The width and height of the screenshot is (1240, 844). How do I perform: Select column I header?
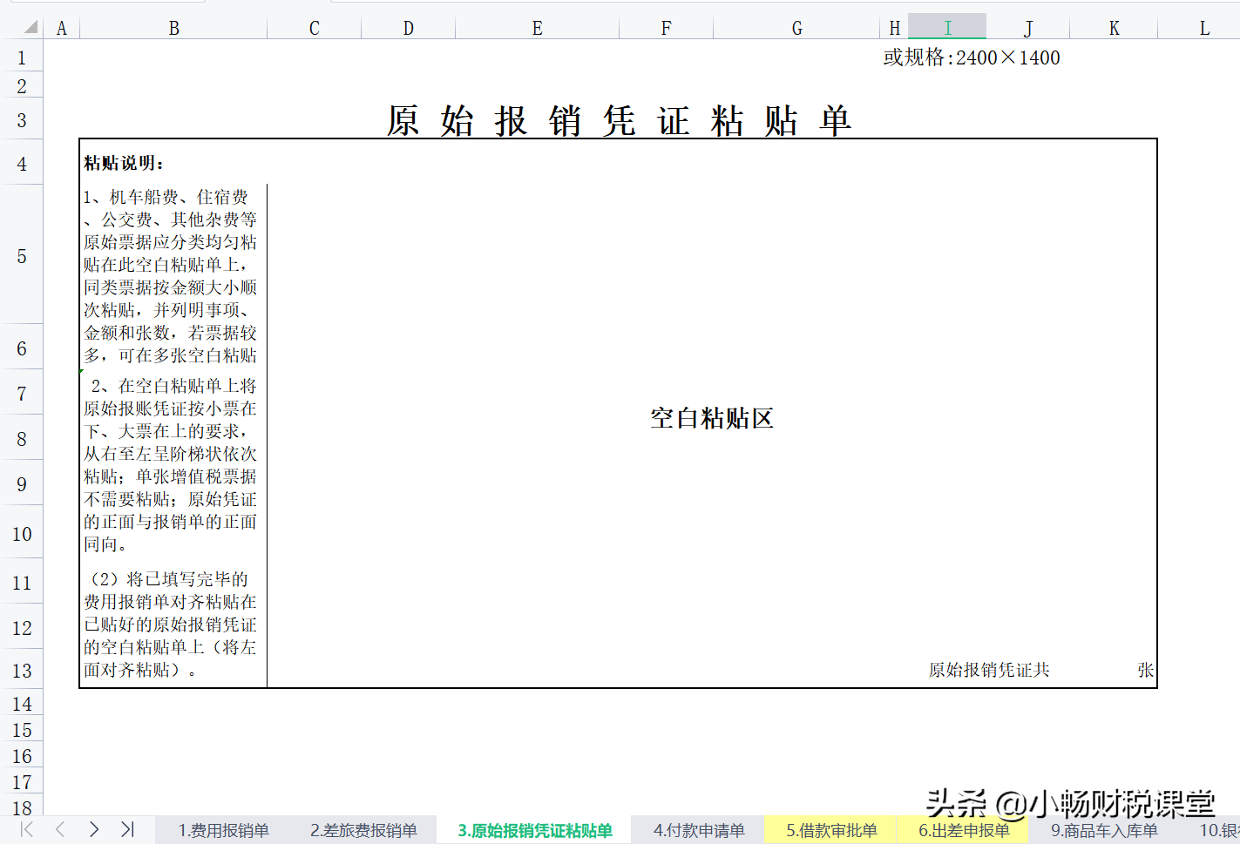coord(947,27)
